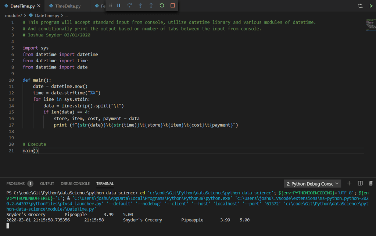
Task: Pause the debugger from the debug toolbar
Action: tap(119, 6)
